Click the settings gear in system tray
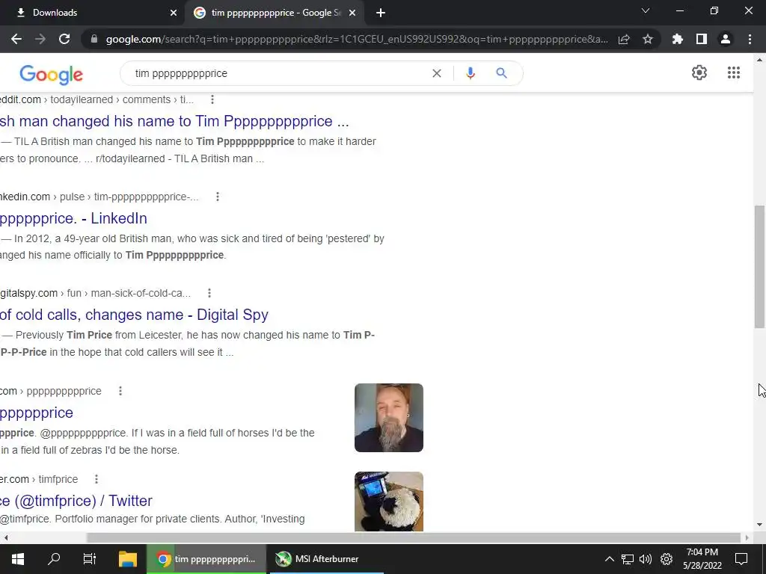This screenshot has width=766, height=574. 667,559
